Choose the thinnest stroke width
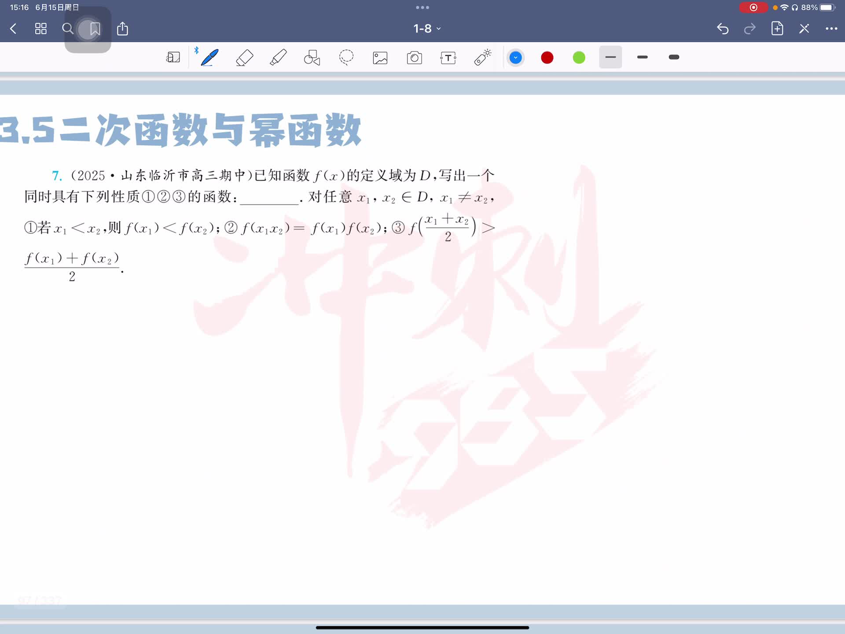Image resolution: width=845 pixels, height=634 pixels. (610, 57)
